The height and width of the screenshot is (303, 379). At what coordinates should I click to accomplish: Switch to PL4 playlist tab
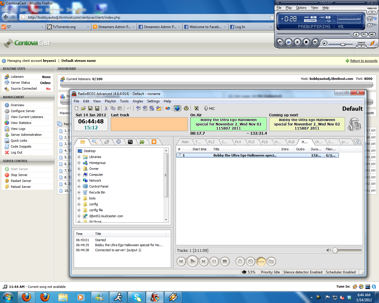[x=238, y=142]
